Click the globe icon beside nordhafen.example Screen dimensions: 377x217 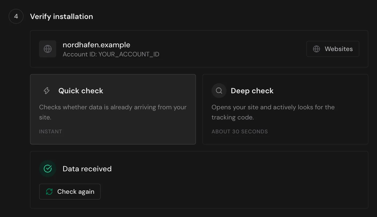[x=48, y=49]
